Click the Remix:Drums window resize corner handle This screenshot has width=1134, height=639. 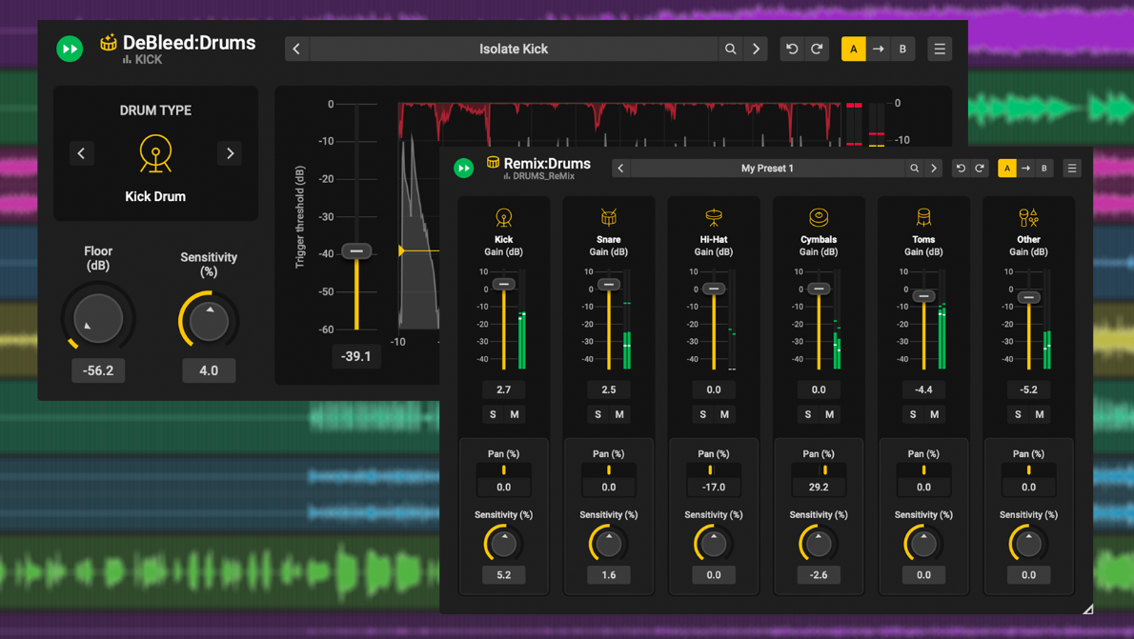click(x=1087, y=609)
